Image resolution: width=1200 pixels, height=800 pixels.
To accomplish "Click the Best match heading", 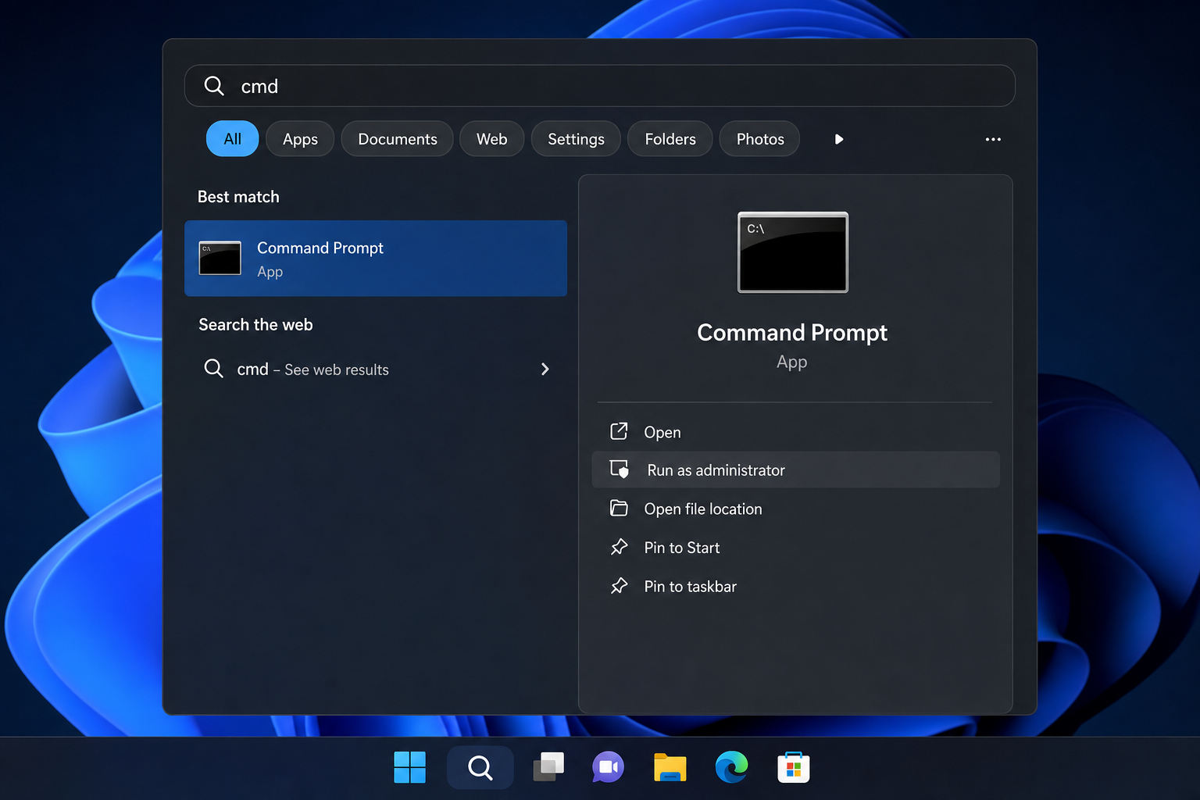I will (238, 197).
